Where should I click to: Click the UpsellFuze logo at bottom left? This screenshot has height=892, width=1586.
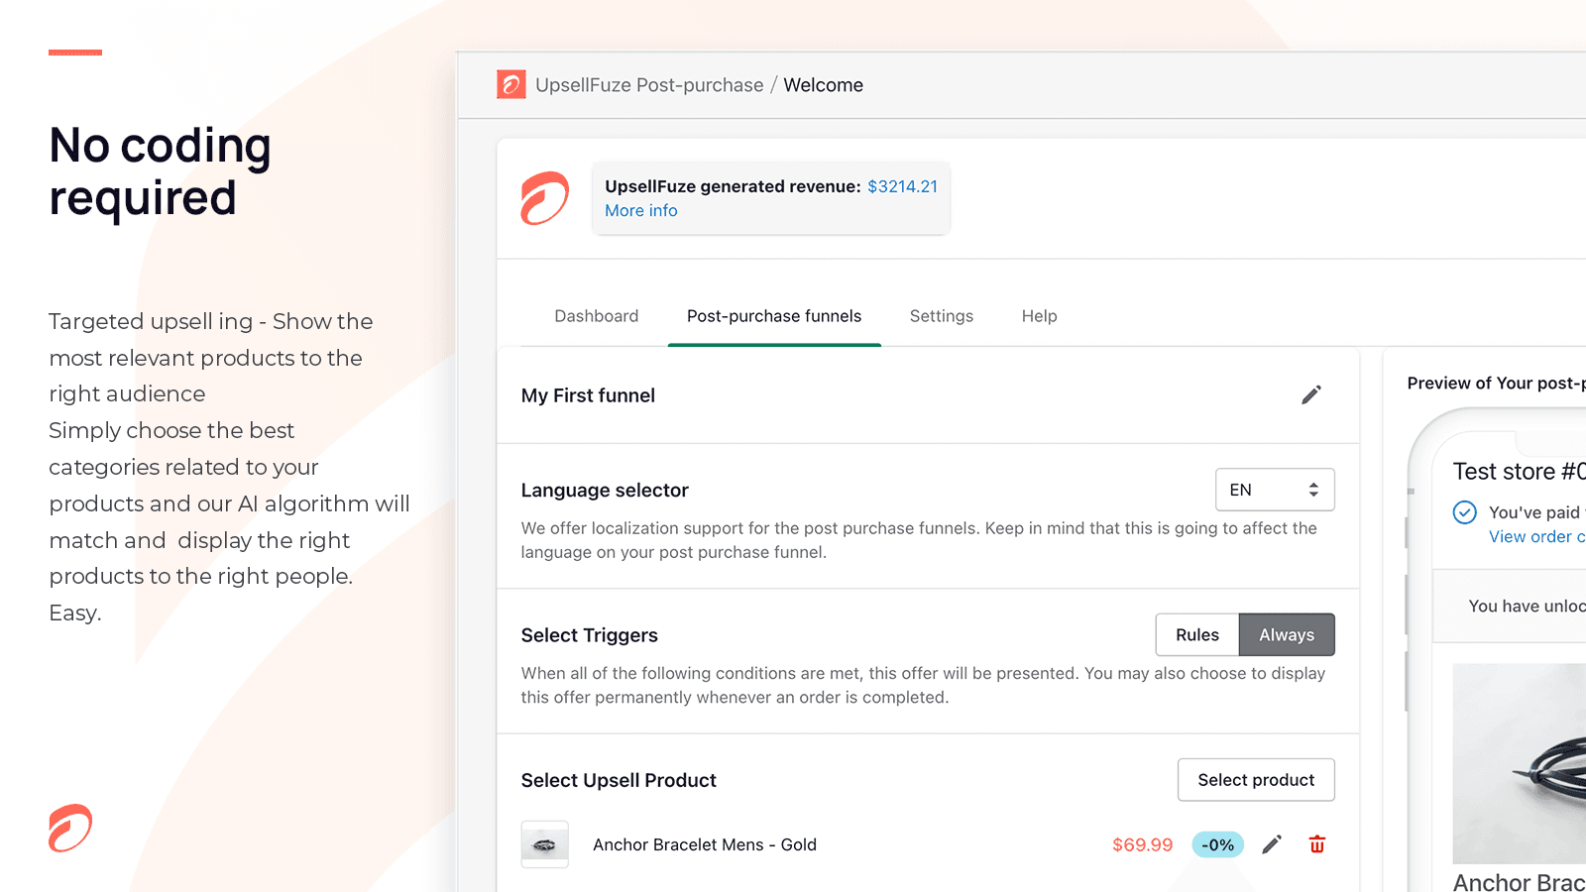pos(70,828)
